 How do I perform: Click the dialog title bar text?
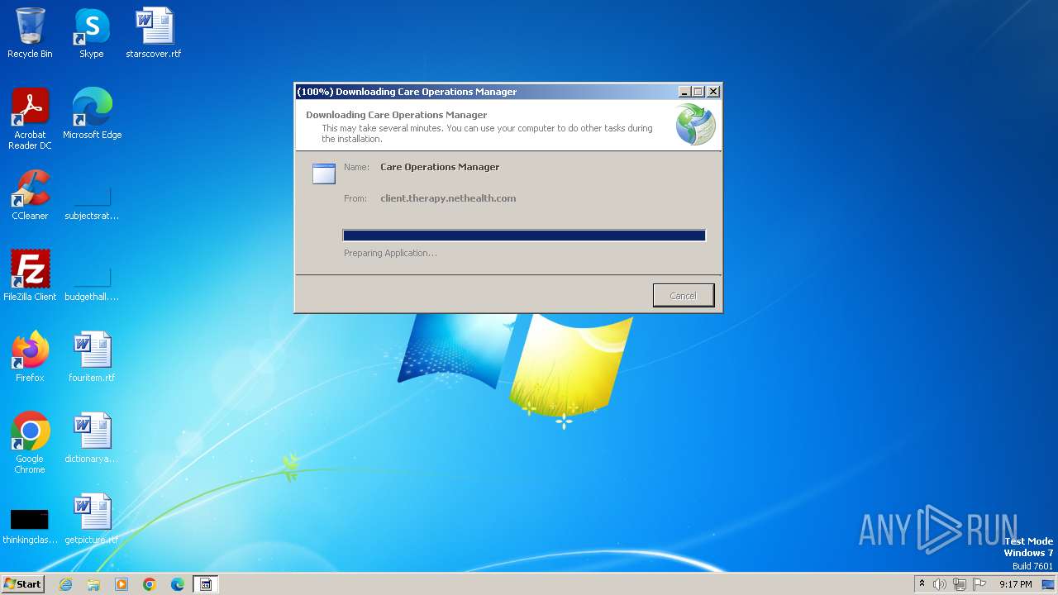(x=407, y=92)
